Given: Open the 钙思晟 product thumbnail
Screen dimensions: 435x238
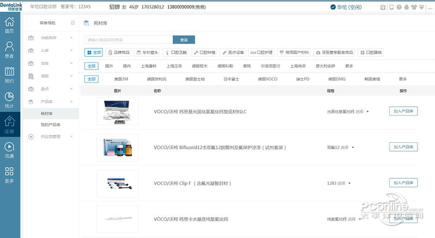Looking at the screenshot, I should pos(117,111).
